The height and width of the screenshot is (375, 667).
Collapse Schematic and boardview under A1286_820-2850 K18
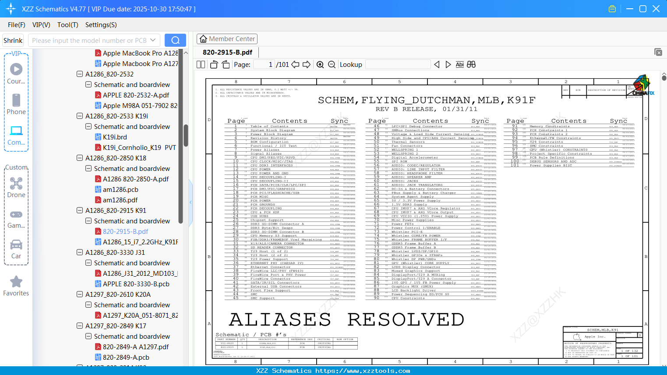coord(88,168)
